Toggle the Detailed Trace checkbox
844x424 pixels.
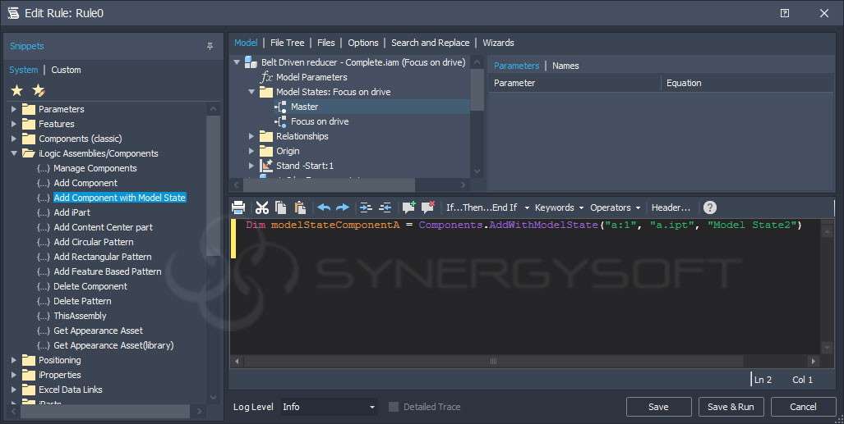[x=394, y=407]
